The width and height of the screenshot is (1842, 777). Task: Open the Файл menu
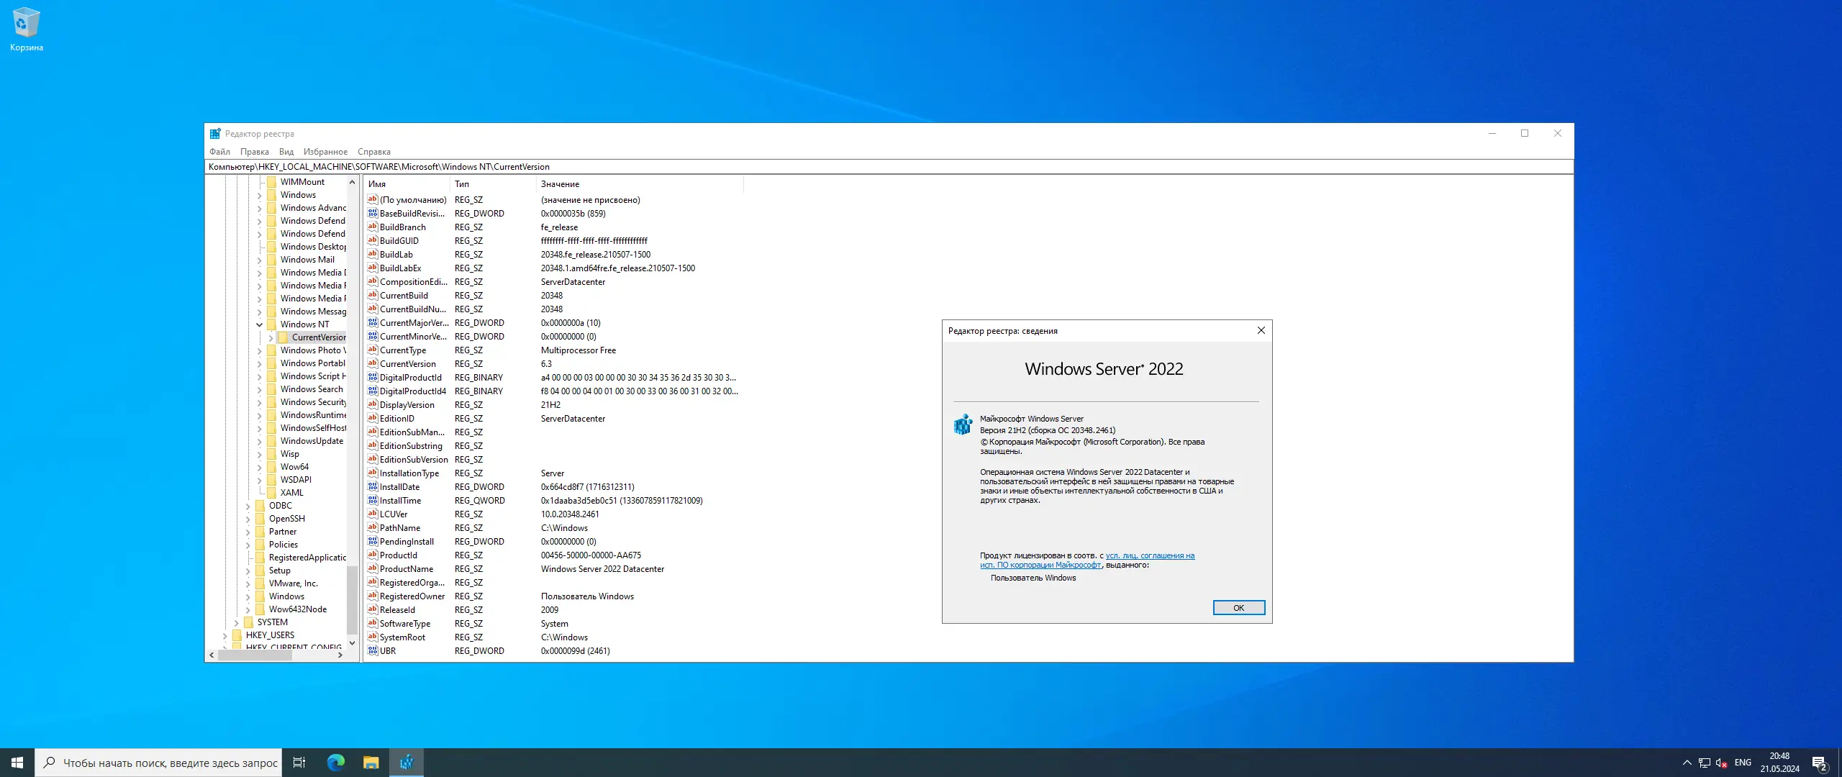(x=219, y=152)
